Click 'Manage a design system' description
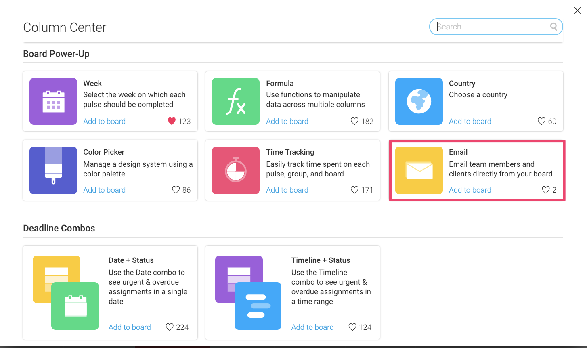587x348 pixels. click(x=138, y=169)
